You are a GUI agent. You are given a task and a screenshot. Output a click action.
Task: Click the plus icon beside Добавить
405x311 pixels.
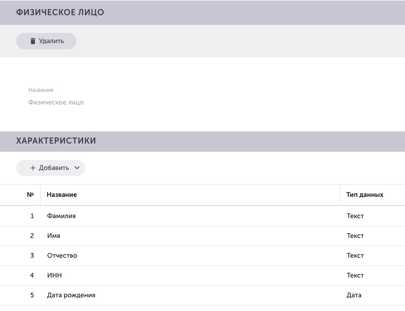pos(33,168)
